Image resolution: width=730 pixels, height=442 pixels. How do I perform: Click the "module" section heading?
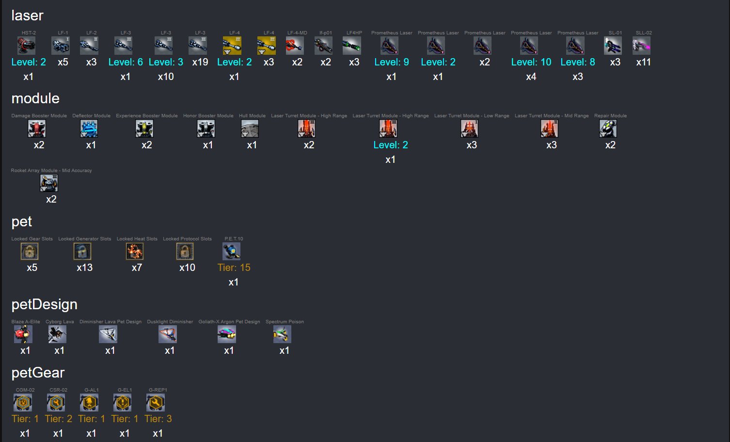click(35, 98)
